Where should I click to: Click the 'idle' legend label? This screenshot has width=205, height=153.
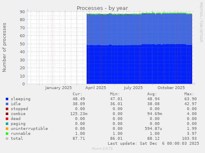click(x=16, y=104)
